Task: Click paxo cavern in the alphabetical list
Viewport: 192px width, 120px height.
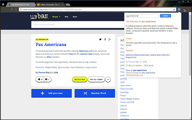Action: click(x=126, y=85)
